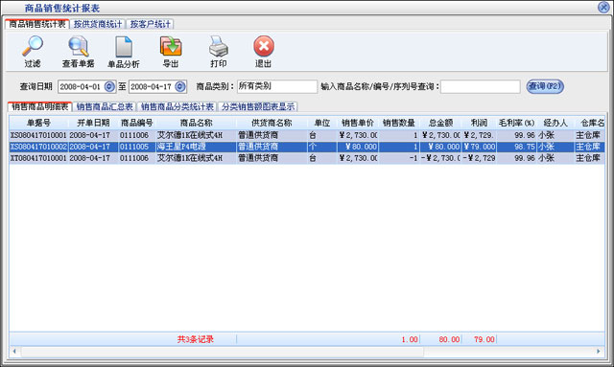The image size is (614, 367).
Task: Switch to the 按供货商统计 tab
Action: [x=98, y=24]
